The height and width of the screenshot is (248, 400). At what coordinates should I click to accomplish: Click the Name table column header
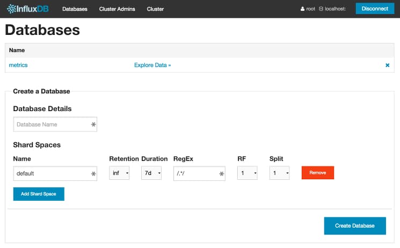[x=17, y=50]
